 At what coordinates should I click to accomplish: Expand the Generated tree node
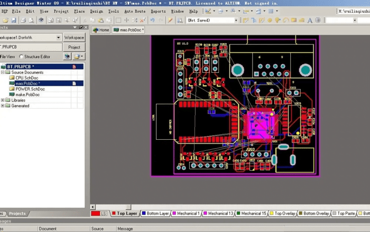tap(3, 106)
